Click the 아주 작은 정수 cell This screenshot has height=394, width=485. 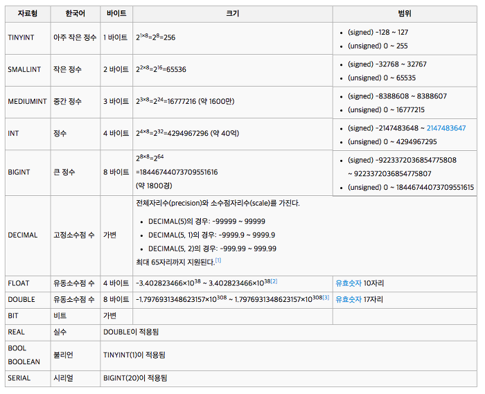click(x=75, y=37)
